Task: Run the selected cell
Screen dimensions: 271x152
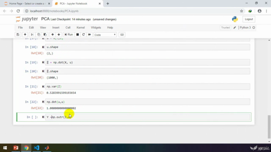Action: [69, 35]
